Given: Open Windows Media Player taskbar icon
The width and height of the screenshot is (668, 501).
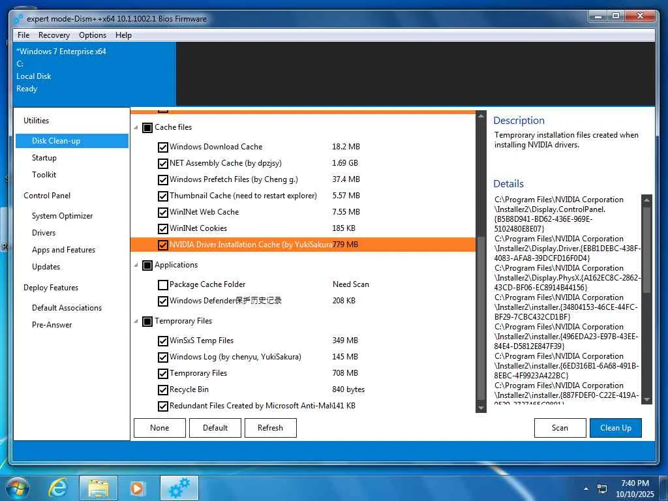Looking at the screenshot, I should coord(137,488).
